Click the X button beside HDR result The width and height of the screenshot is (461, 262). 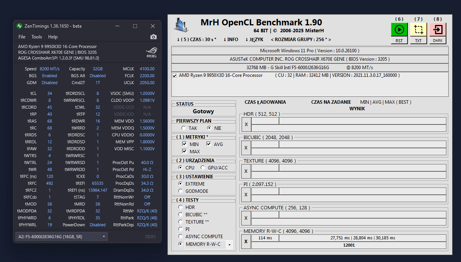coord(246,124)
